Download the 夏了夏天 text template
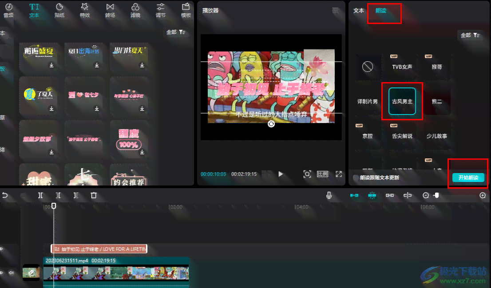491x288 pixels. (51, 108)
